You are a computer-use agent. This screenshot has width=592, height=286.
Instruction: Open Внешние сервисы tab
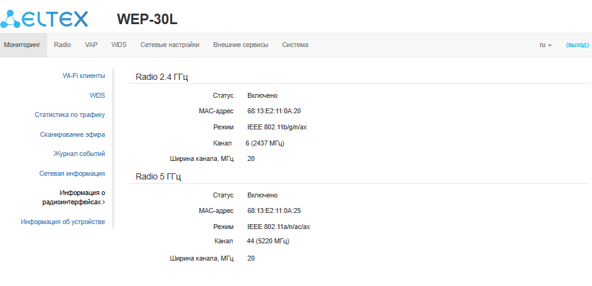240,45
